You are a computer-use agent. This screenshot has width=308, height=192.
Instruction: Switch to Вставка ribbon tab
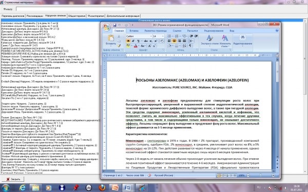click(134, 31)
